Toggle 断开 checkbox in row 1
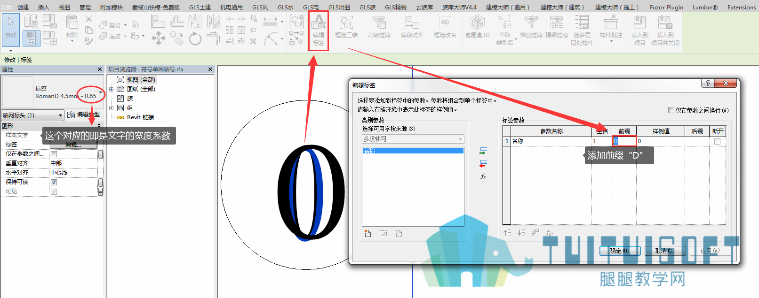This screenshot has width=759, height=298. [x=717, y=141]
